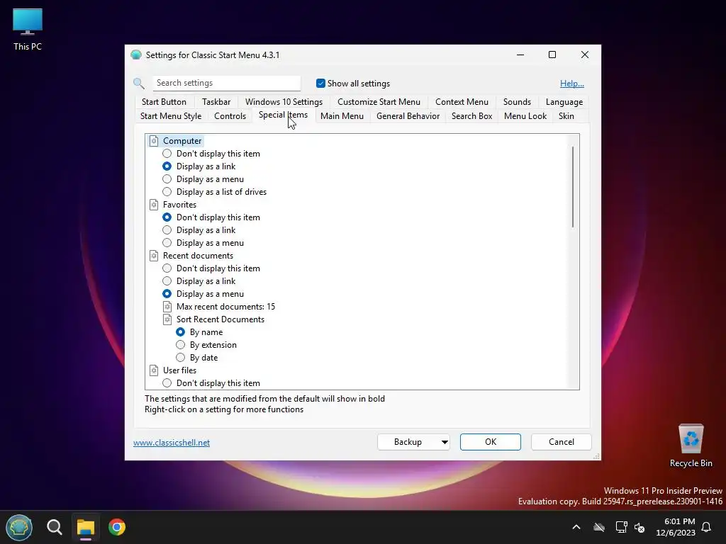Click the settings icon next to Computer
726x544 pixels.
(154, 141)
